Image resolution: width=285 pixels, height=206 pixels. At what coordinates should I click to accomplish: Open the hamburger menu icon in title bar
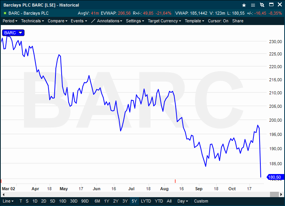(253, 5)
